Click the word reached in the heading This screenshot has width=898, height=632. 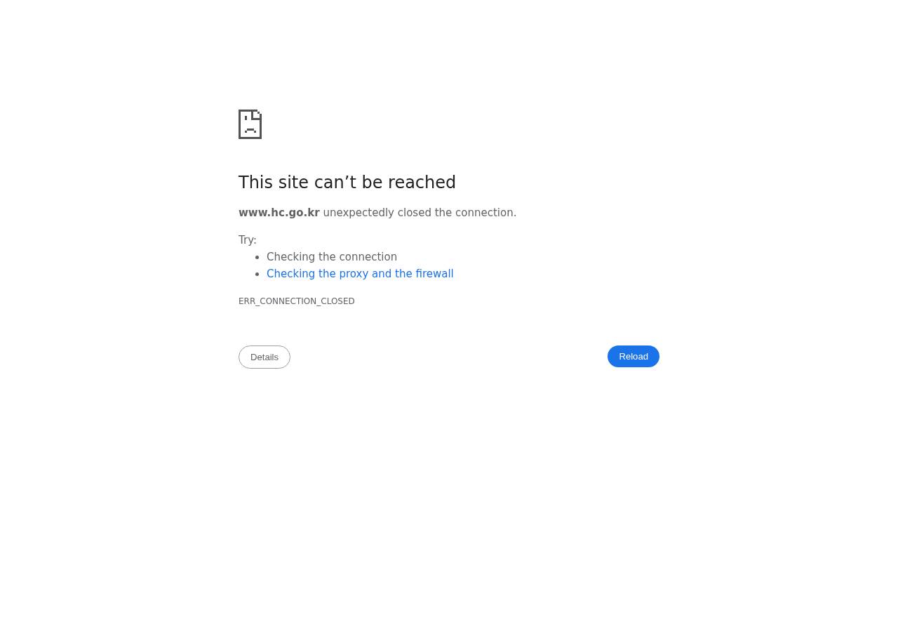(x=422, y=183)
